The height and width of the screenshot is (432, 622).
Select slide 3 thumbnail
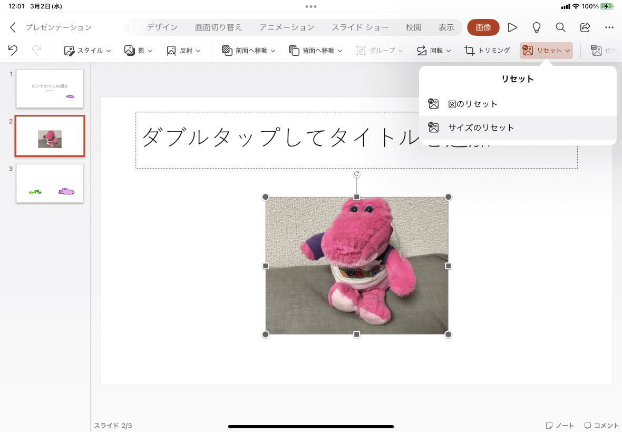click(50, 183)
